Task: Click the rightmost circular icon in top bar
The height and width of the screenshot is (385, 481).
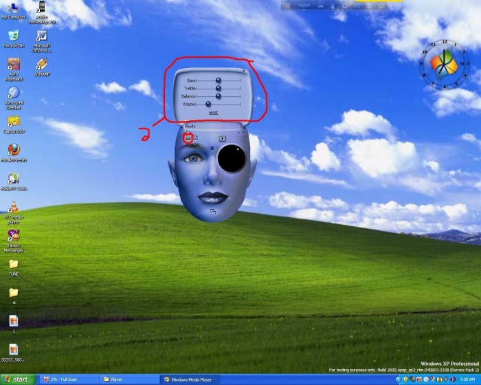Action: click(381, 5)
